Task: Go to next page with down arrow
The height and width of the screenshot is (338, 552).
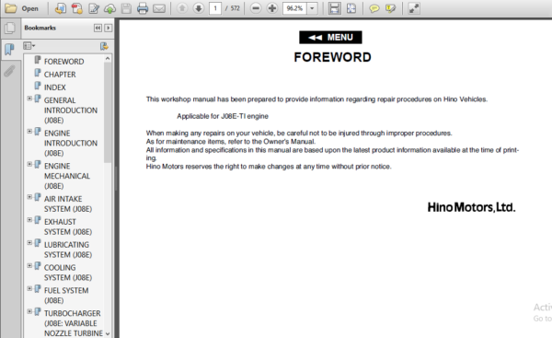Action: 199,8
